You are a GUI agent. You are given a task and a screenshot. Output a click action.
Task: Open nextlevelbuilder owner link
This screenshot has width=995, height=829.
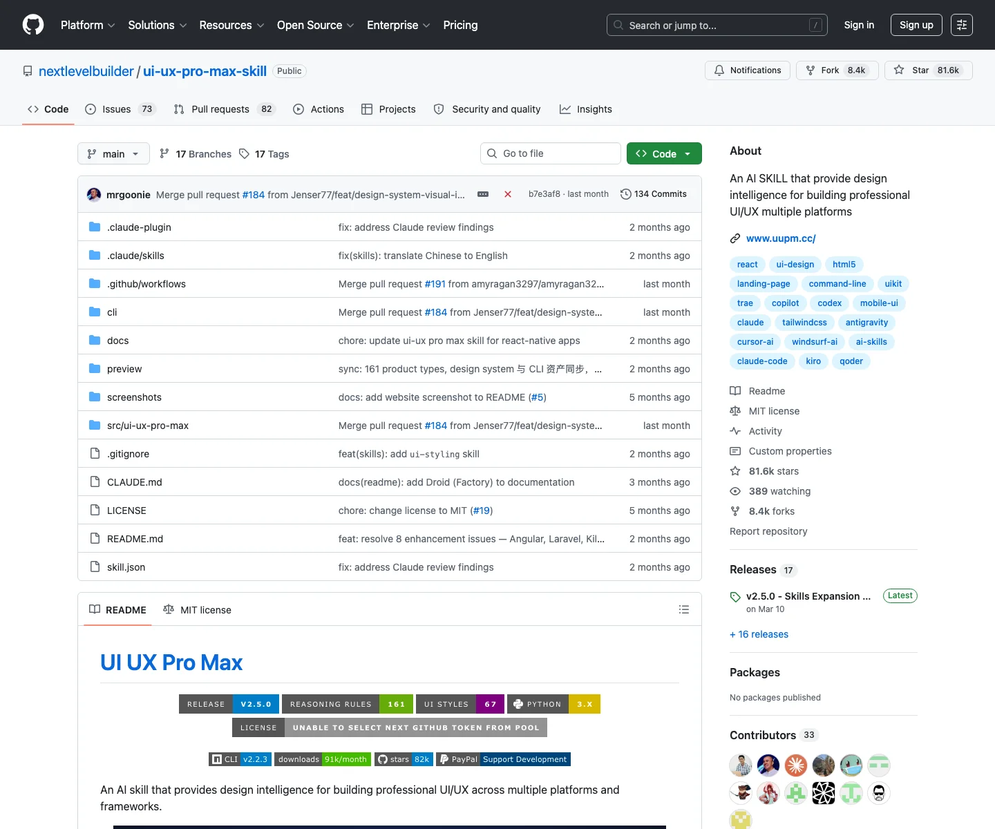[x=86, y=71]
